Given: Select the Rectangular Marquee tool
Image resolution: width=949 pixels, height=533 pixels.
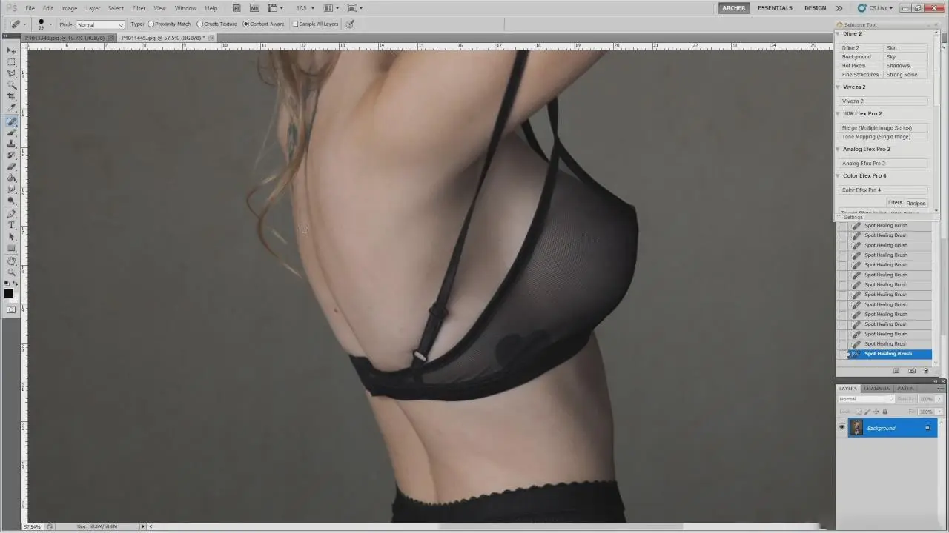Looking at the screenshot, I should click(x=11, y=62).
